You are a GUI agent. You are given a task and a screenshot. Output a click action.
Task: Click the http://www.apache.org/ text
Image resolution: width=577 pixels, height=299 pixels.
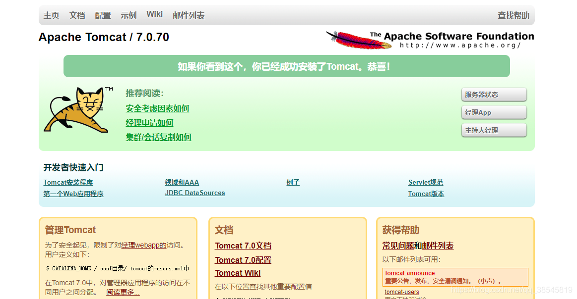[x=460, y=45]
